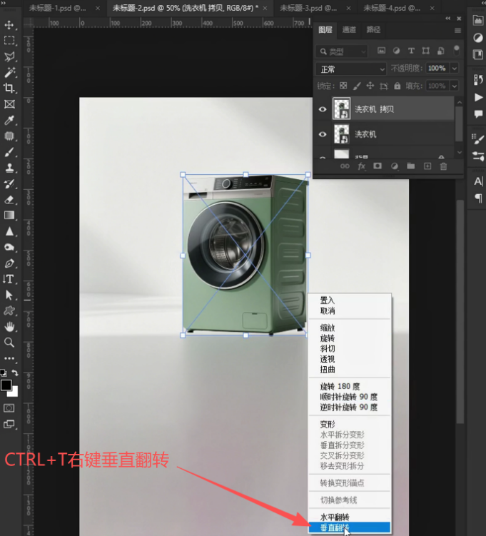Select the Crop tool
Image resolution: width=486 pixels, height=536 pixels.
click(x=9, y=89)
